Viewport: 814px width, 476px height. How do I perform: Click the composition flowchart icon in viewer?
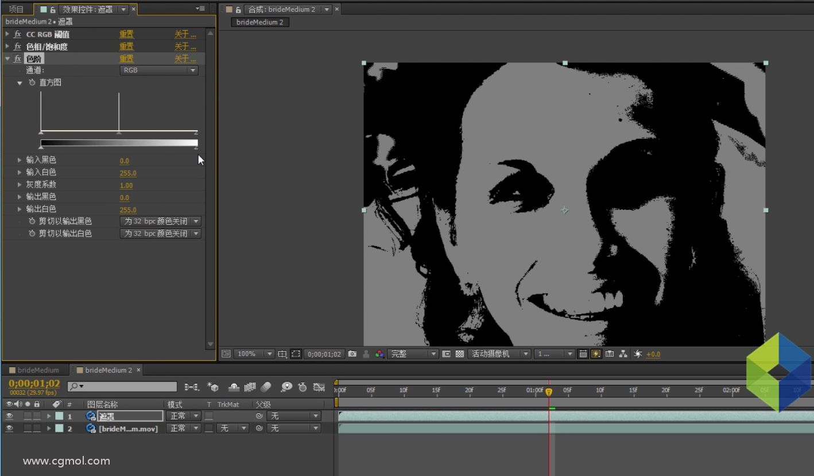click(x=623, y=354)
